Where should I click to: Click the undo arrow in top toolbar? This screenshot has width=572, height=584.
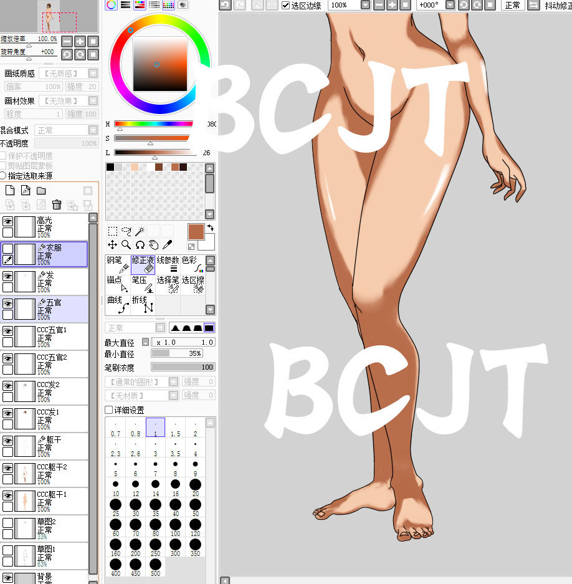coord(225,5)
